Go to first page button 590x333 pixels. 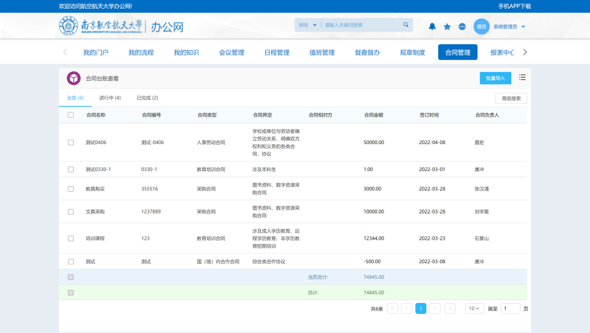[392, 308]
